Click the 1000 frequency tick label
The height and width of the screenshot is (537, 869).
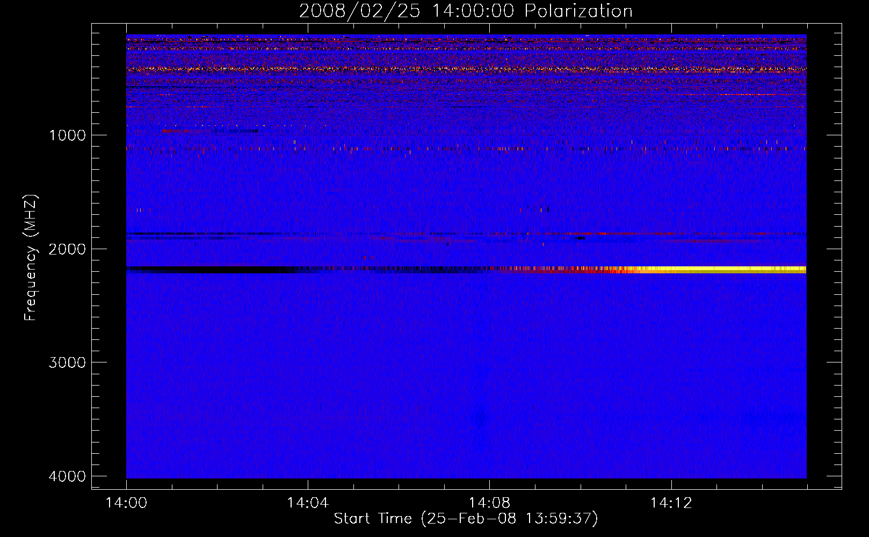tap(67, 135)
